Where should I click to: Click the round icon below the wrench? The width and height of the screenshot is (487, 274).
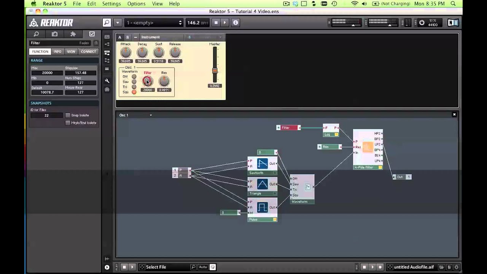point(107,90)
